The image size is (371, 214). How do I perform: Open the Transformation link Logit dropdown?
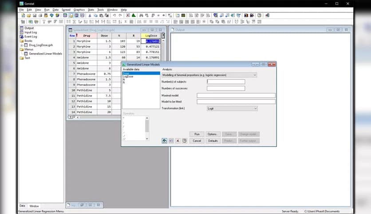[x=232, y=108]
